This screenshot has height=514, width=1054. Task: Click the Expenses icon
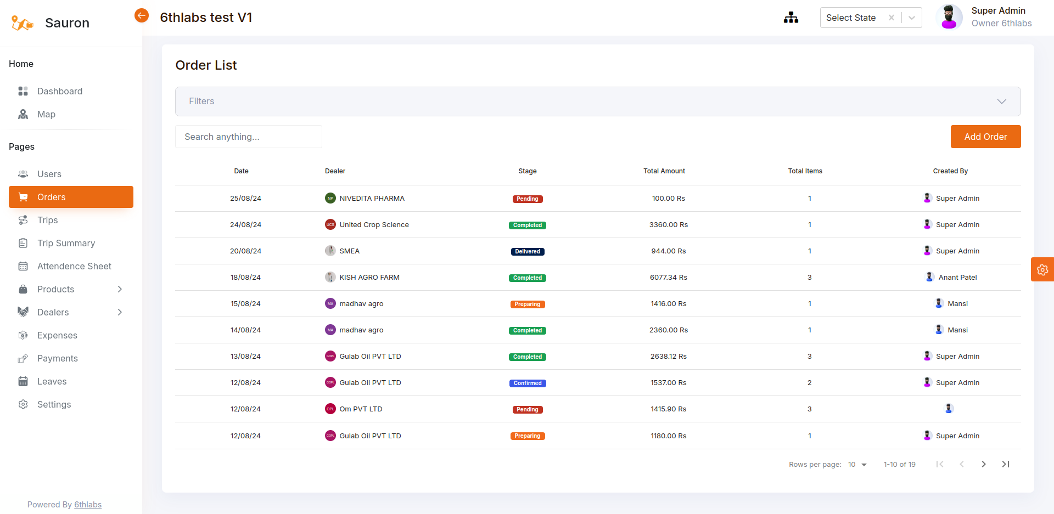click(x=23, y=335)
